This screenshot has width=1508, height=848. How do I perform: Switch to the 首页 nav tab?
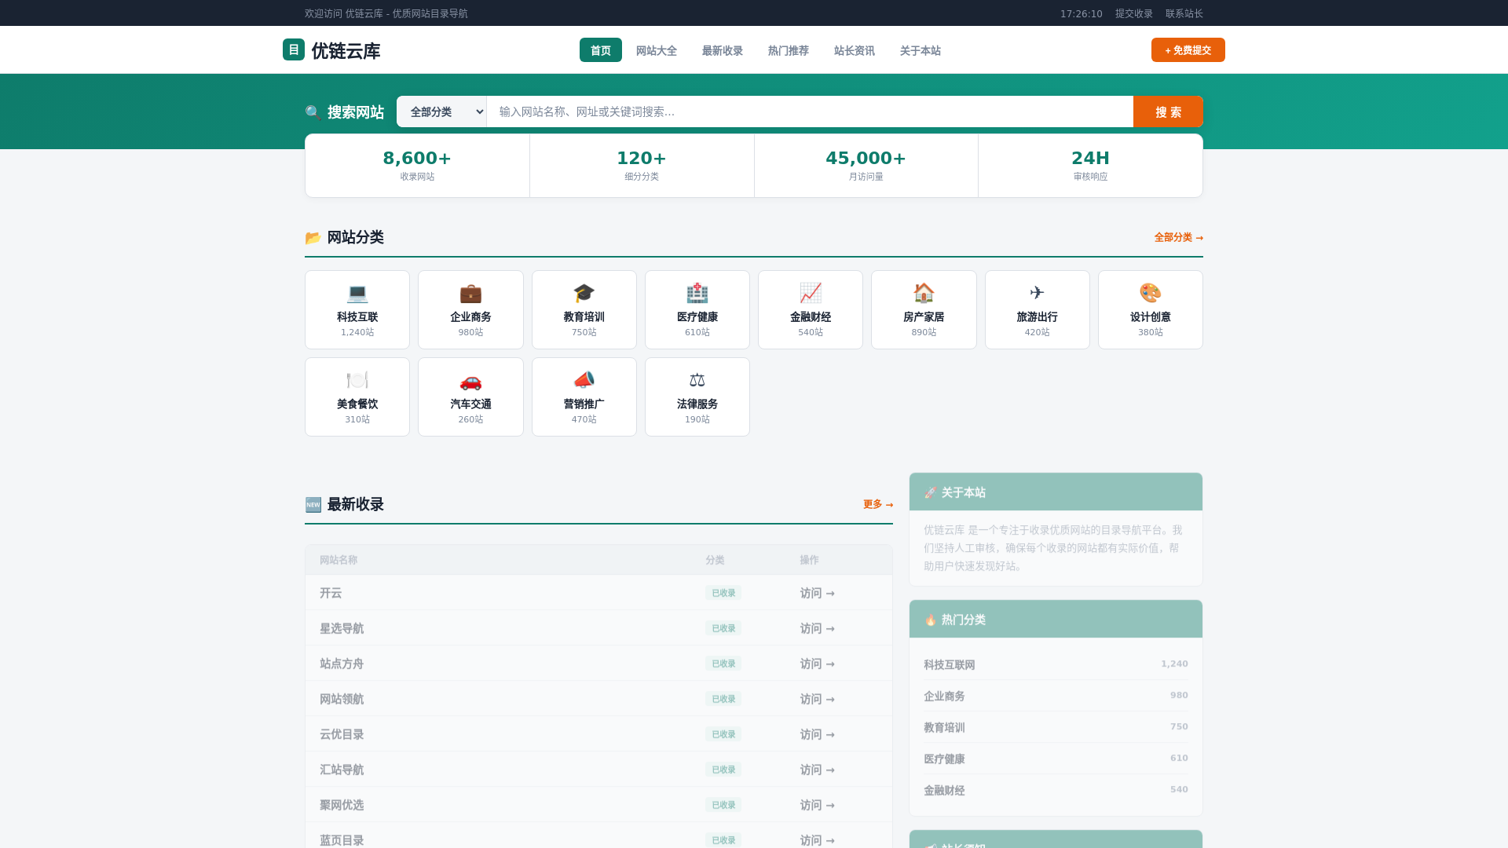(601, 50)
